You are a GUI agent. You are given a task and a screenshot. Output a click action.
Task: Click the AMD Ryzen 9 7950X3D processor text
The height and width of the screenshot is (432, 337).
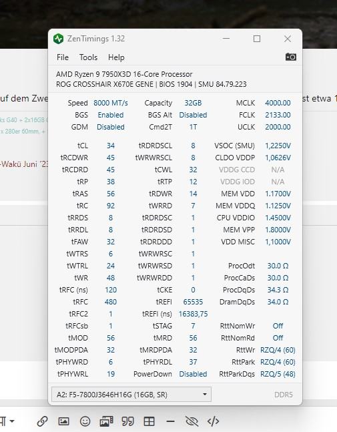pos(124,74)
